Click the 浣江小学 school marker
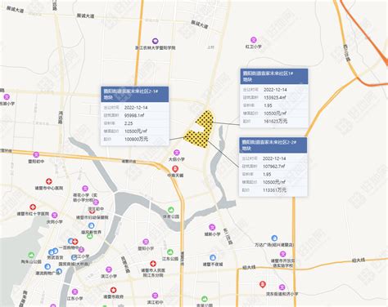 click(81, 250)
